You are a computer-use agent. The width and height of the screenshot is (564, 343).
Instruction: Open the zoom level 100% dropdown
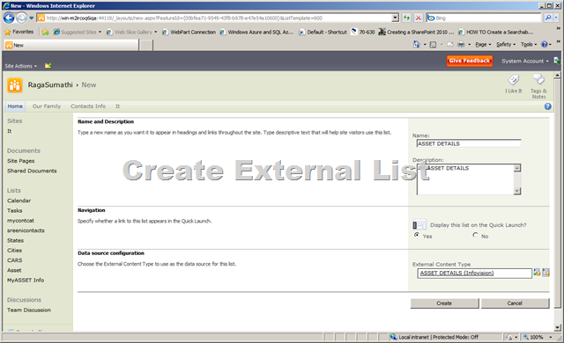point(550,337)
